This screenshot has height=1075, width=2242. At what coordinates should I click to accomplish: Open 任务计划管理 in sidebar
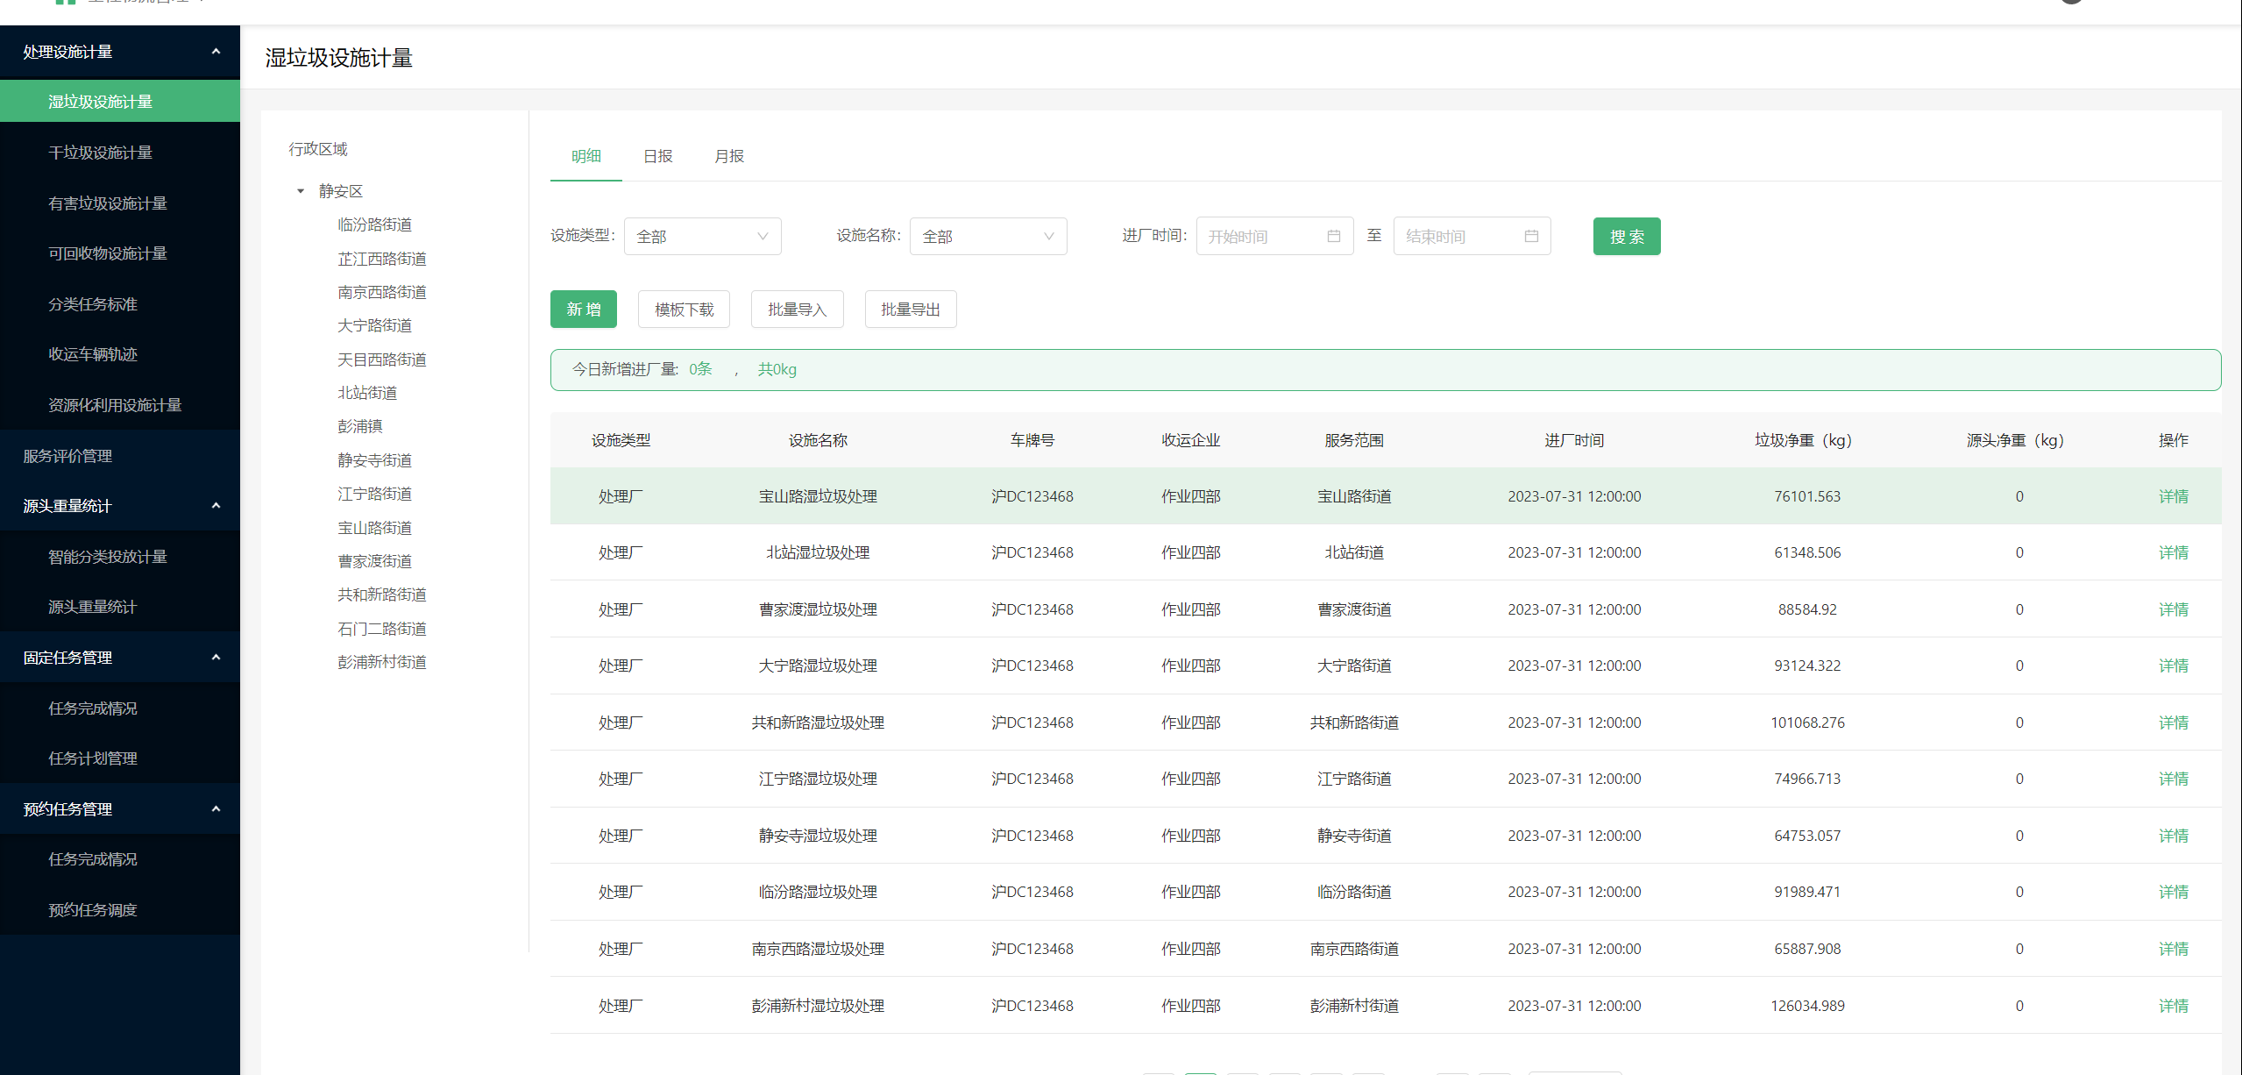[120, 758]
